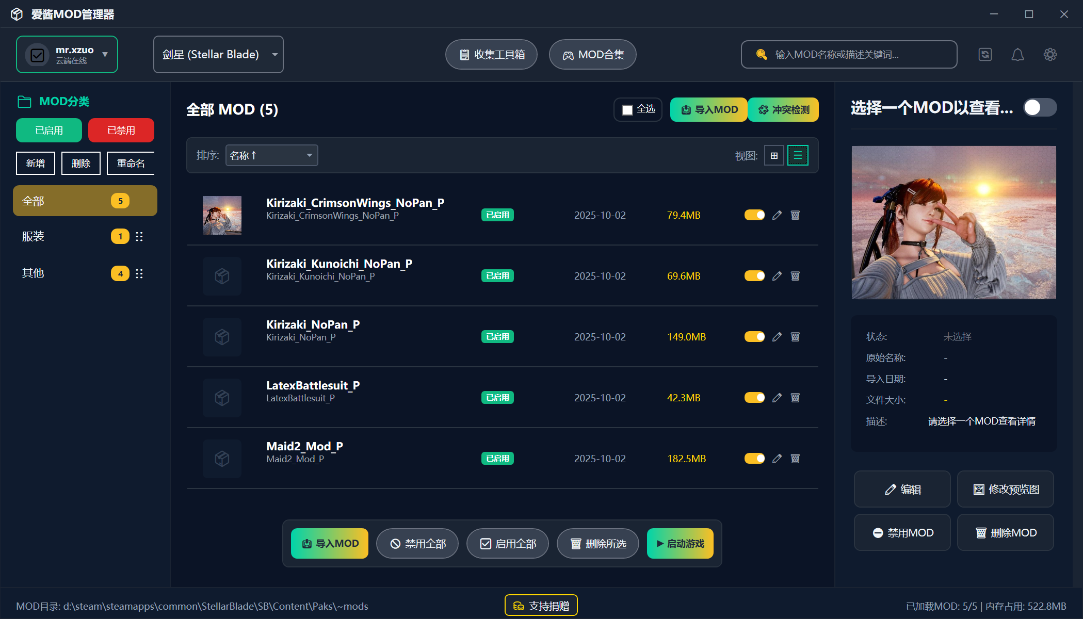Expand the mr.xzuo account dropdown
This screenshot has height=619, width=1083.
click(67, 54)
